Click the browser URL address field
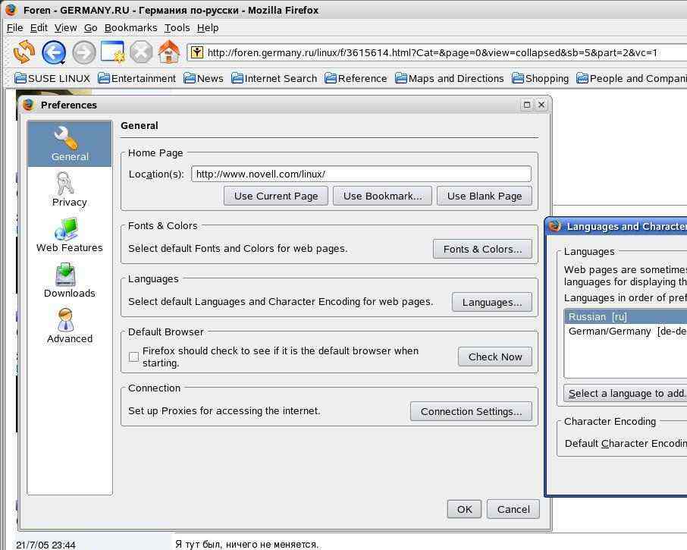The height and width of the screenshot is (550, 687). point(438,52)
